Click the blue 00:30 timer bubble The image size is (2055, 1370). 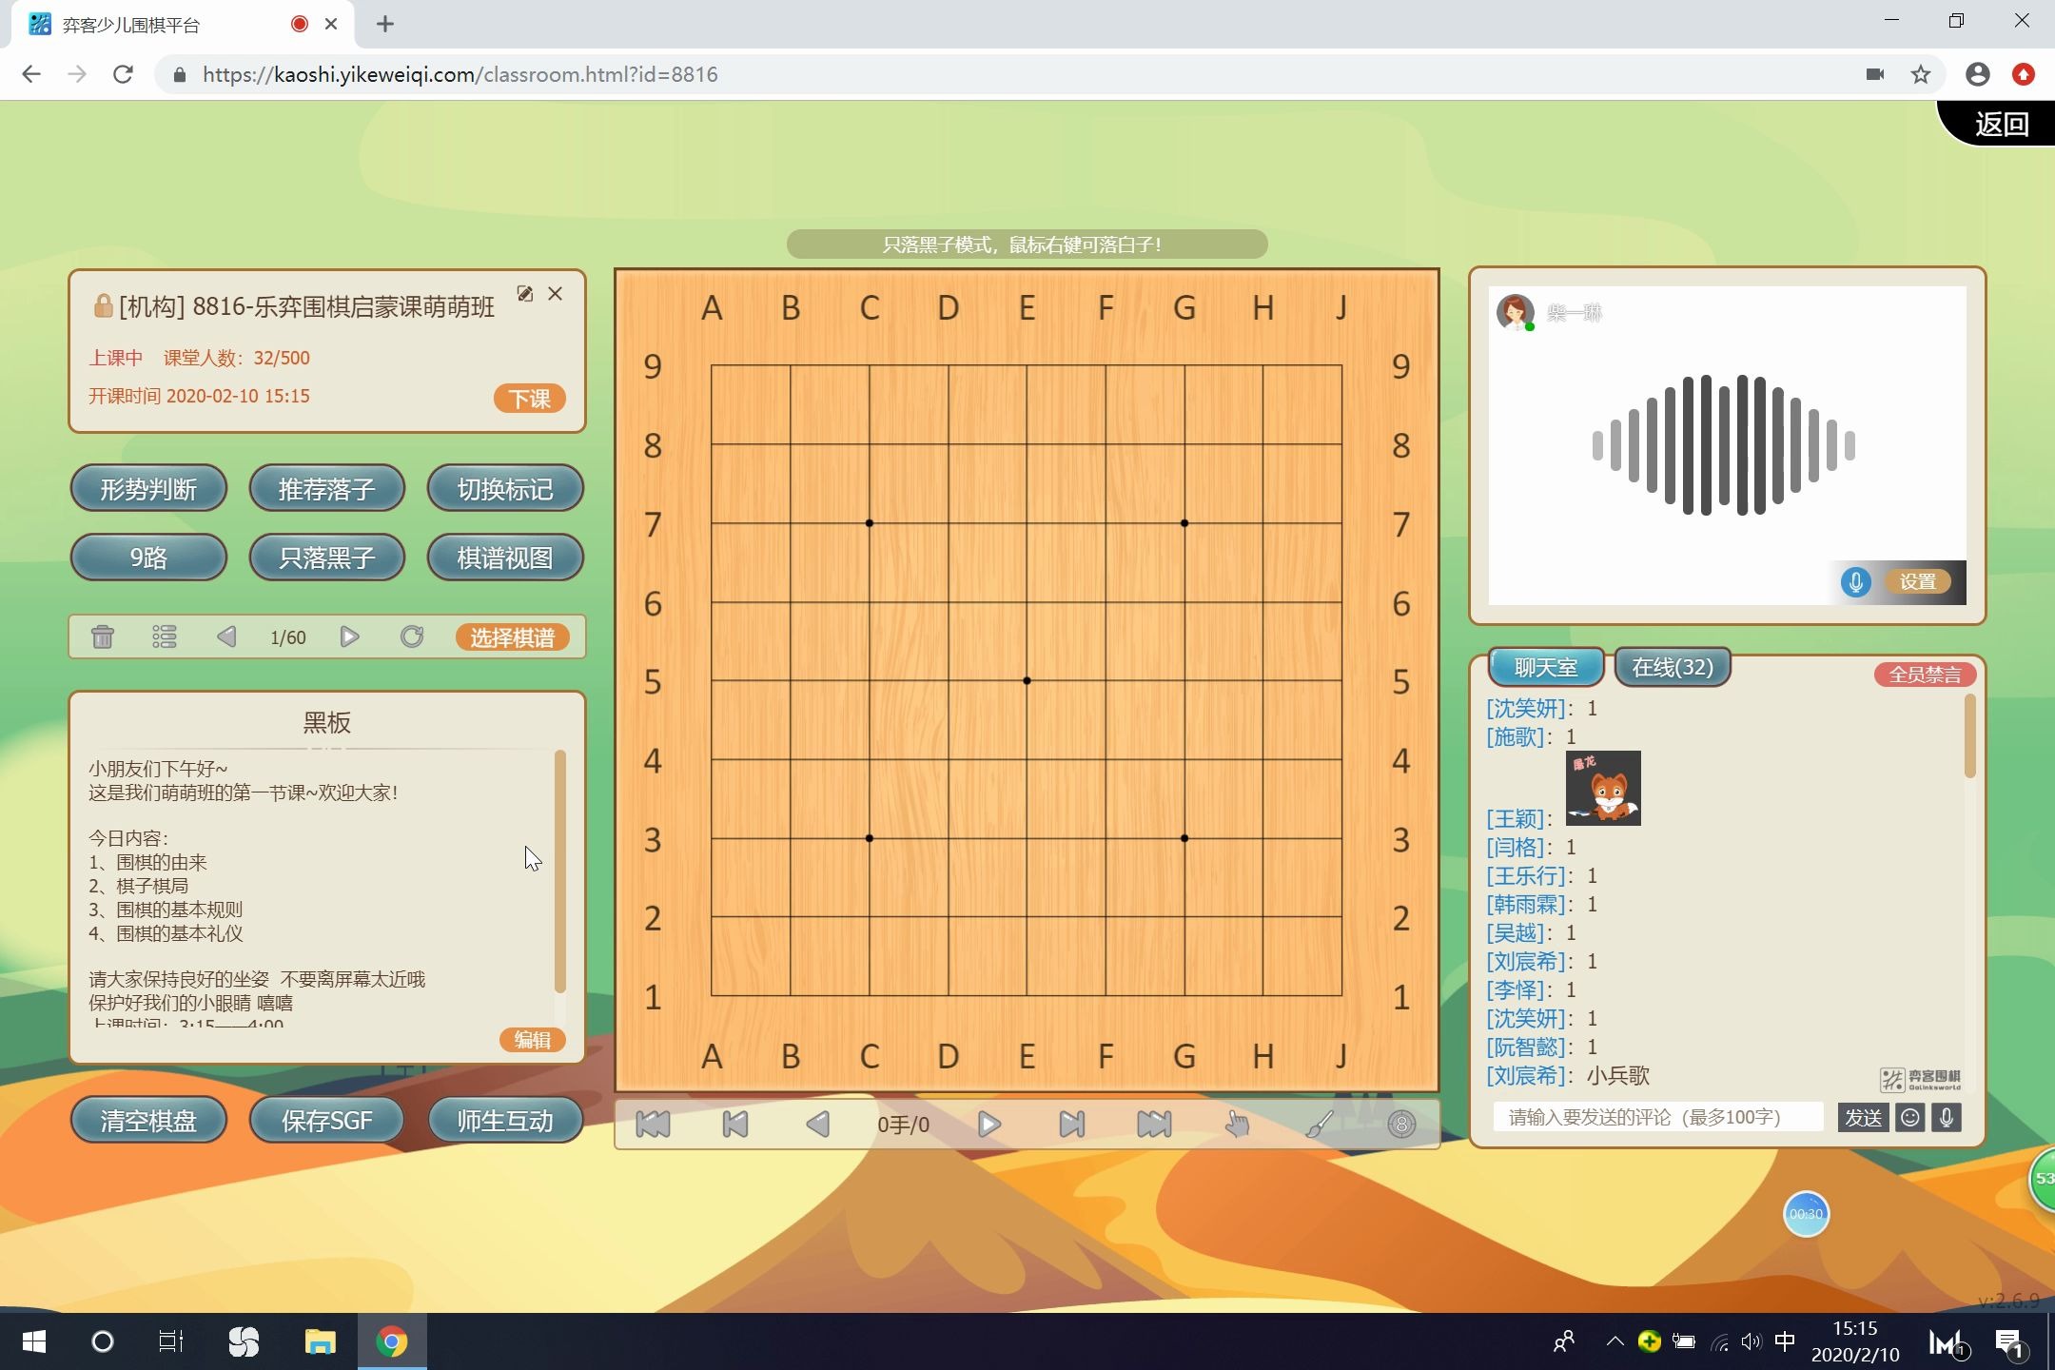pyautogui.click(x=1806, y=1214)
